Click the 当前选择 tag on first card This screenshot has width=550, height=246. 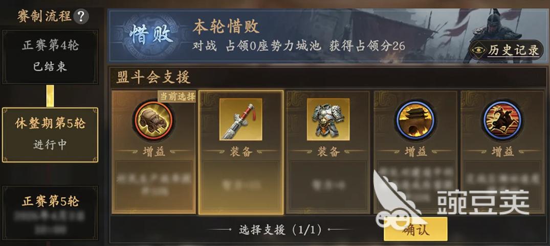pyautogui.click(x=177, y=96)
